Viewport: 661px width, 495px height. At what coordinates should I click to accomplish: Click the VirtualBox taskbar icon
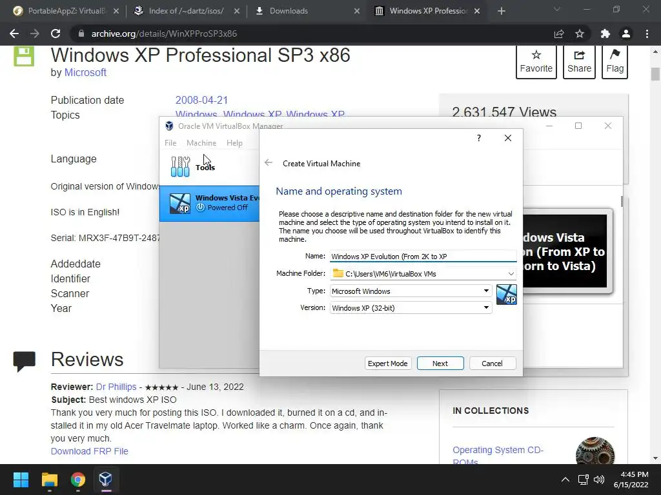pyautogui.click(x=105, y=479)
